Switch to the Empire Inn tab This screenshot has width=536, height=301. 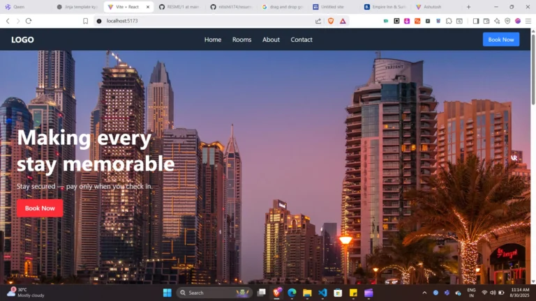click(x=384, y=7)
